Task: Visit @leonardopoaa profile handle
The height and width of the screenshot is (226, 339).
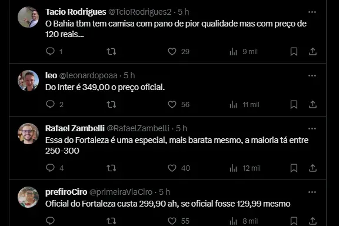Action: (88, 75)
